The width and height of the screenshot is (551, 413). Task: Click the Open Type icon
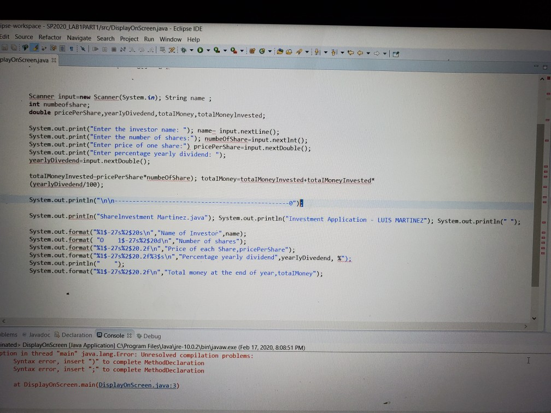coord(280,51)
